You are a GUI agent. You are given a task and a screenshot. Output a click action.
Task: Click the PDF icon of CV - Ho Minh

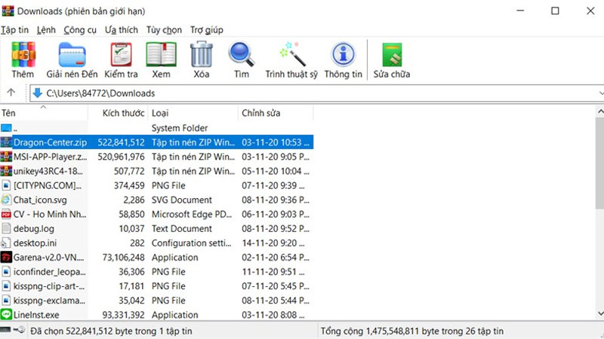pyautogui.click(x=6, y=214)
